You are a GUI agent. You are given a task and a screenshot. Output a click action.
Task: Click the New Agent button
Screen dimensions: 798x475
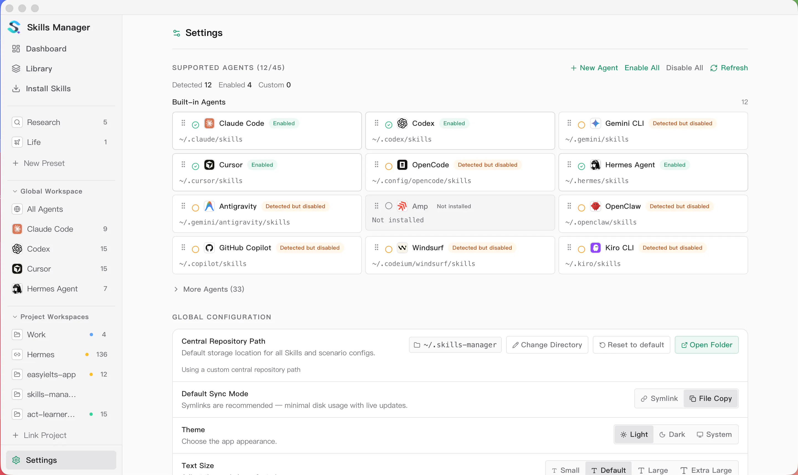tap(594, 68)
